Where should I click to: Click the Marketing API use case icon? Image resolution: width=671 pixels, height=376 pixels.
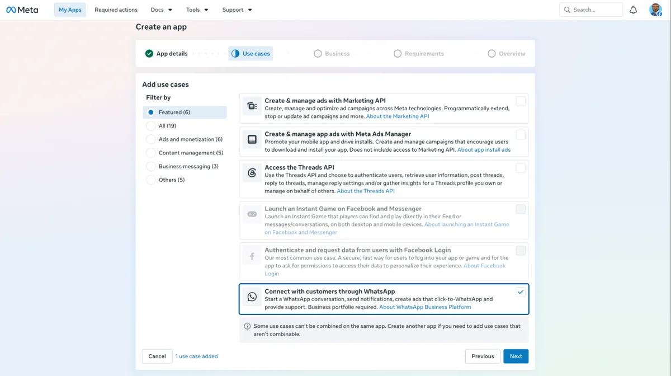click(252, 106)
